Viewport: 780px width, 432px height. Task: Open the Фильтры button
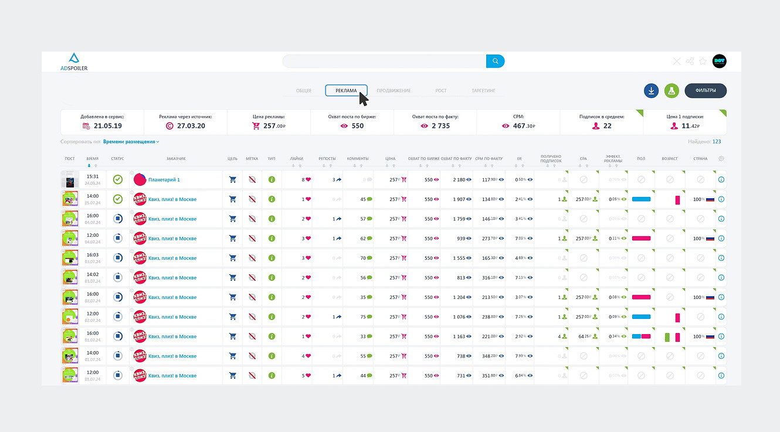click(706, 91)
